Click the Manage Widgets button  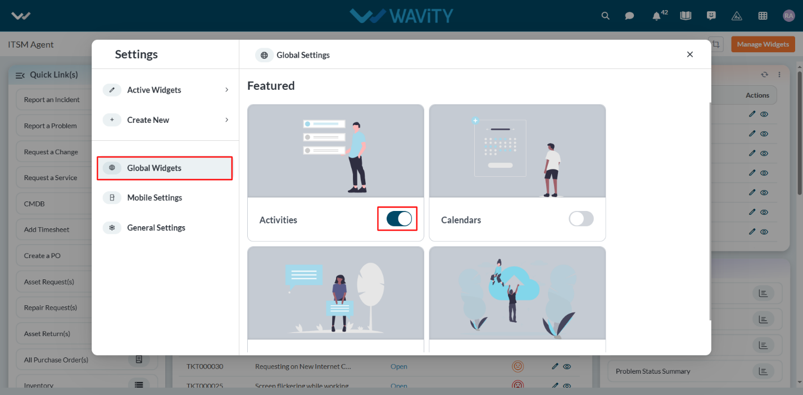pos(763,44)
